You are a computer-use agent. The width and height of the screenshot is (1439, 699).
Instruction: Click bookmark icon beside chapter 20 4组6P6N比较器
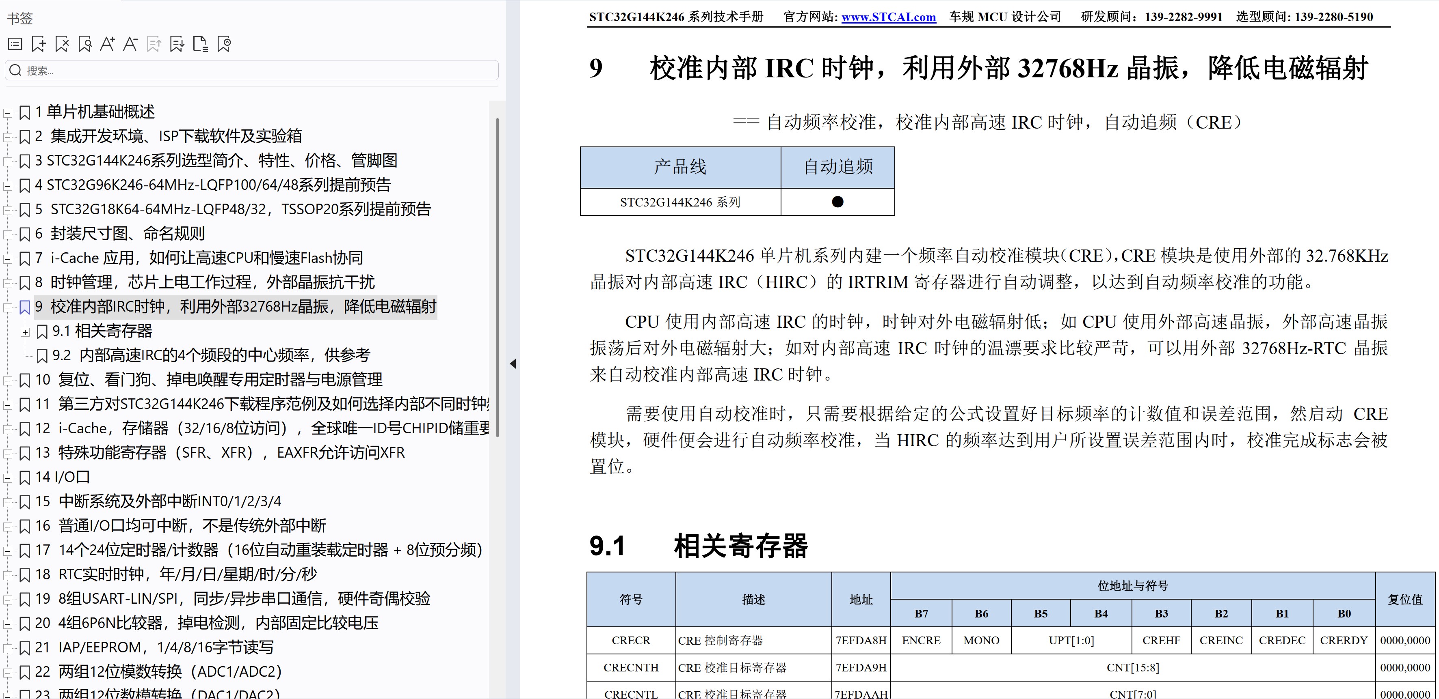[x=25, y=624]
